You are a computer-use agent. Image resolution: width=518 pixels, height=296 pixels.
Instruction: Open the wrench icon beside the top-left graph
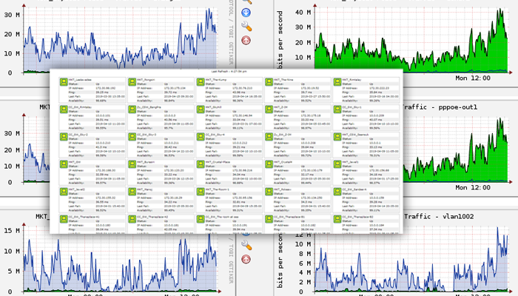(246, 26)
